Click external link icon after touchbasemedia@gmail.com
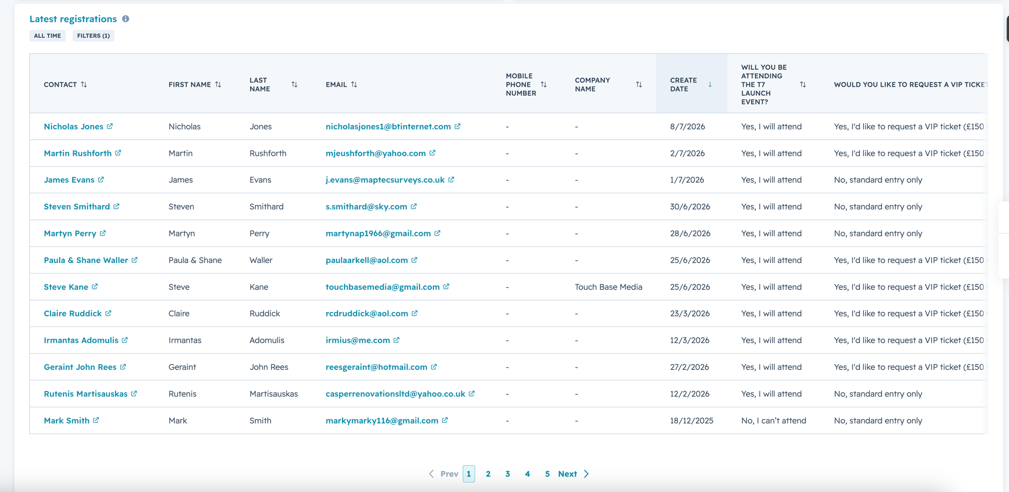1009x492 pixels. pyautogui.click(x=446, y=287)
